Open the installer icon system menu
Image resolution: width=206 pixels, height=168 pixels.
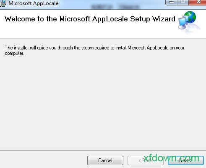click(3, 3)
